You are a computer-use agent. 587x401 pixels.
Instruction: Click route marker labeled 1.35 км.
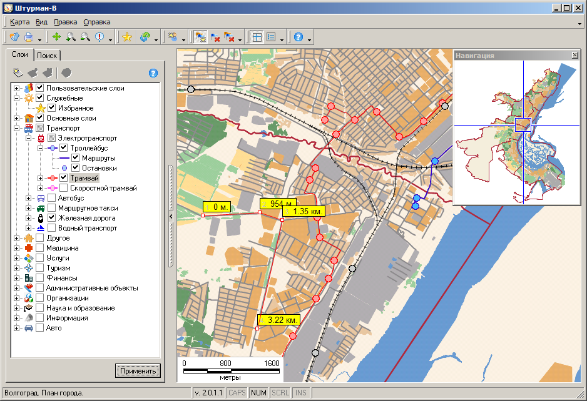point(304,211)
